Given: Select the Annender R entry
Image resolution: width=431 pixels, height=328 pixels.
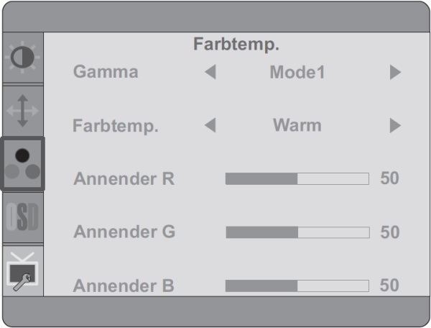Looking at the screenshot, I should (x=124, y=178).
